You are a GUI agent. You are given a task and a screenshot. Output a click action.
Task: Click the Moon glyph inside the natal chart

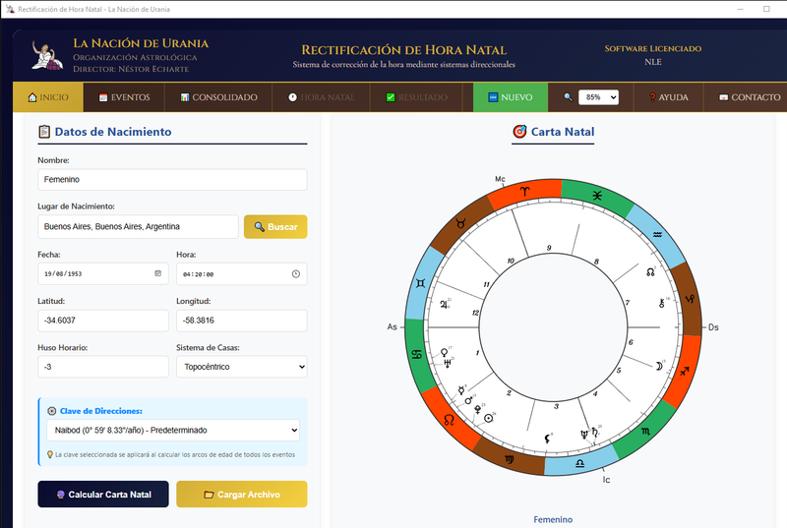tap(654, 366)
